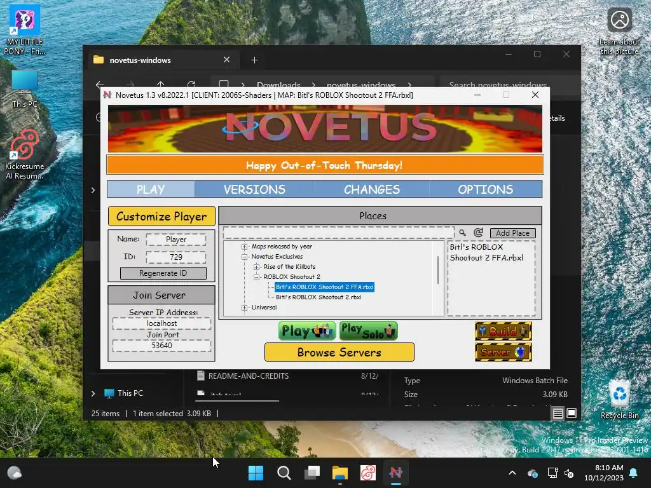Image resolution: width=651 pixels, height=488 pixels.
Task: Click the Places tree vertical scrollbar
Action: pyautogui.click(x=438, y=270)
